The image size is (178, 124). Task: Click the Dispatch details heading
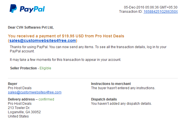point(104,99)
